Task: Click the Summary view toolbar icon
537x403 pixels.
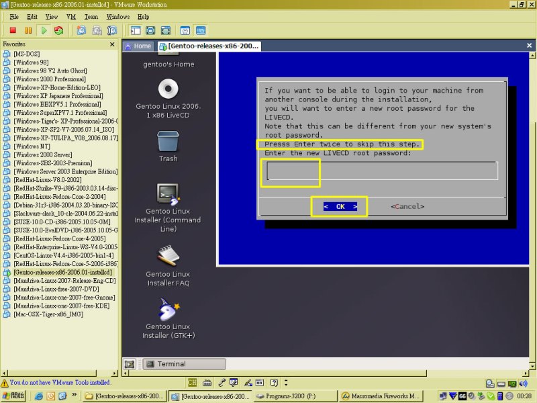Action: click(x=185, y=30)
